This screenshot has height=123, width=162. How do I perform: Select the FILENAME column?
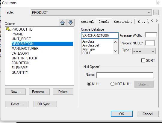point(19,68)
